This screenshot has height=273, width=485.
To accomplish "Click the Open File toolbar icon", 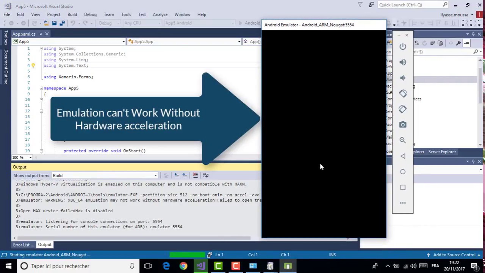I will pyautogui.click(x=46, y=23).
